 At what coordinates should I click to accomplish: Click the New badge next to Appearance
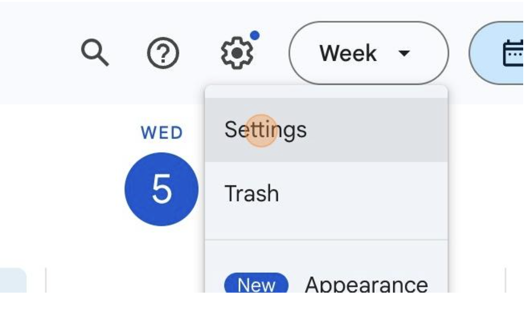pos(256,284)
